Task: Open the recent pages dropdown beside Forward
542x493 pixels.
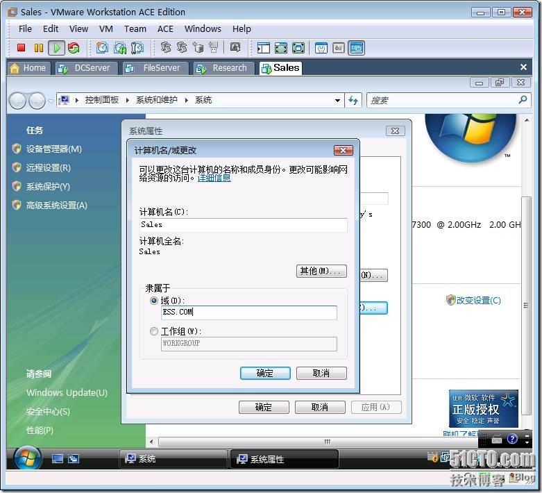Action: 51,101
